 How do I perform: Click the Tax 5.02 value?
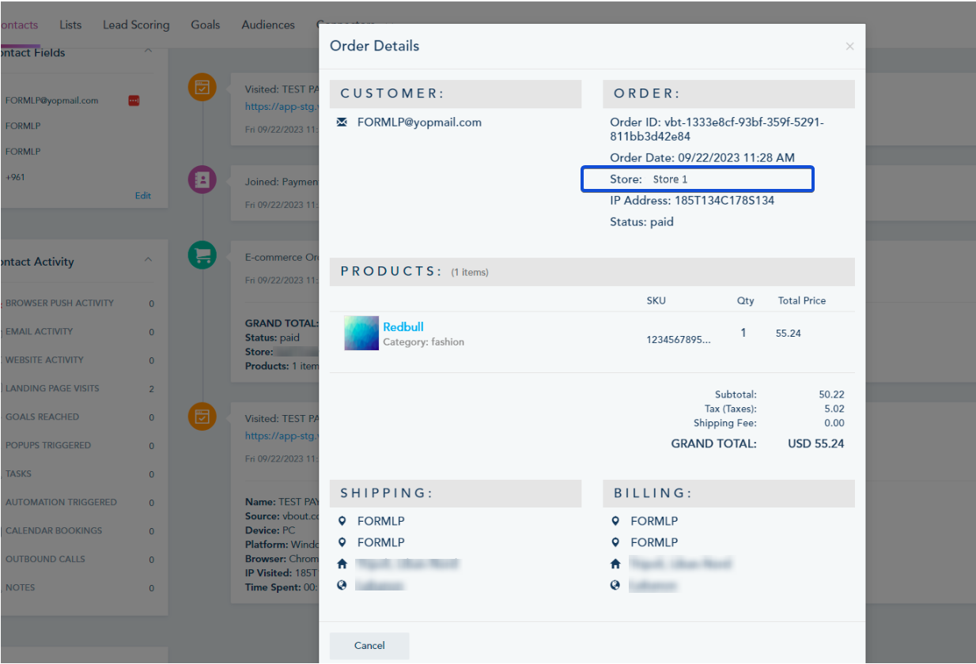(x=834, y=409)
